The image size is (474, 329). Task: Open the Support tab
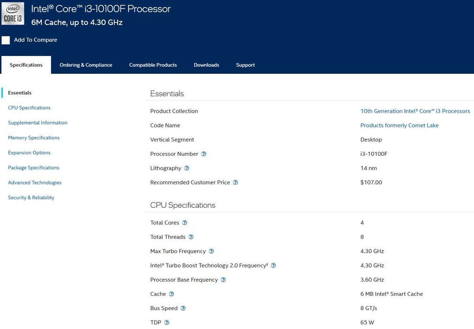click(x=246, y=65)
